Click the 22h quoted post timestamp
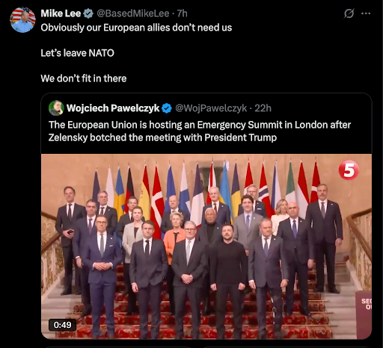This screenshot has height=348, width=383. 263,108
